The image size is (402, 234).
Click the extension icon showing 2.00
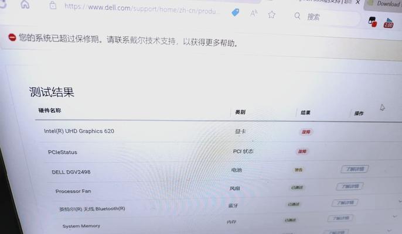[389, 23]
